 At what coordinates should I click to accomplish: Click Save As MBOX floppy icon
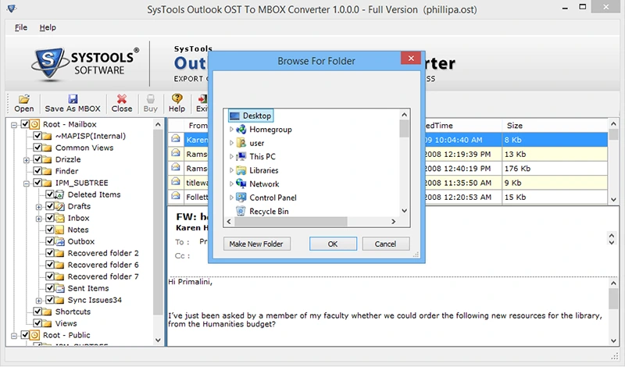coord(73,99)
